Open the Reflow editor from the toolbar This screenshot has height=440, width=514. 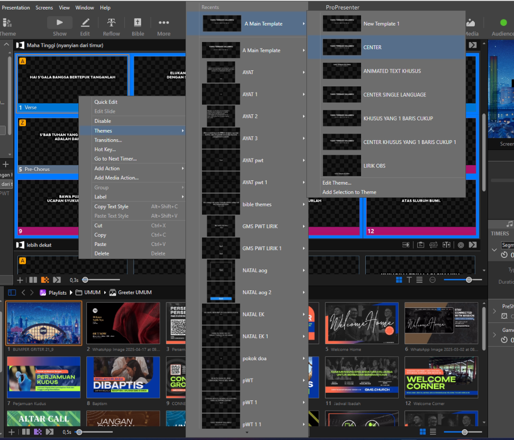[111, 26]
